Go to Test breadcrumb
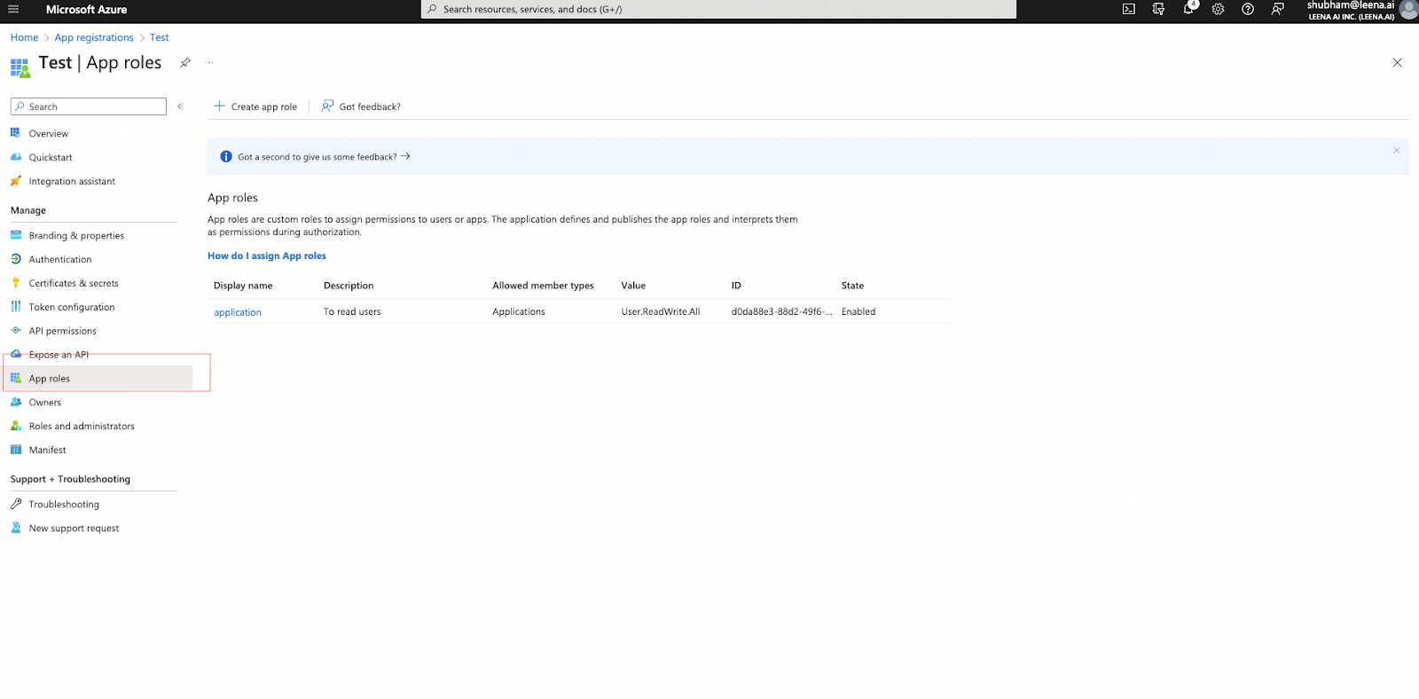The image size is (1419, 699). click(160, 38)
